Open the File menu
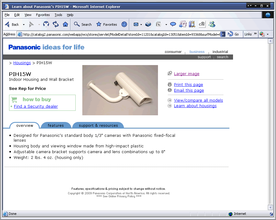Image resolution: width=276 pixels, height=220 pixels. coord(7,15)
